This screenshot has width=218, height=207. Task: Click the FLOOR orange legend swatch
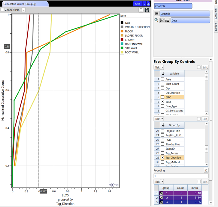(122, 31)
